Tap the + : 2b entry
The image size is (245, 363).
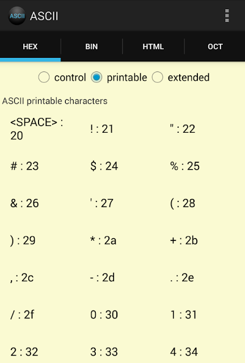click(184, 240)
